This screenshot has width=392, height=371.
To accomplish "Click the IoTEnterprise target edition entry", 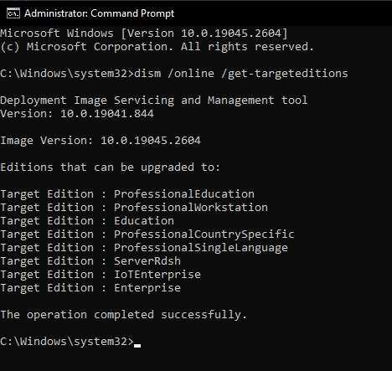I will pos(157,275).
